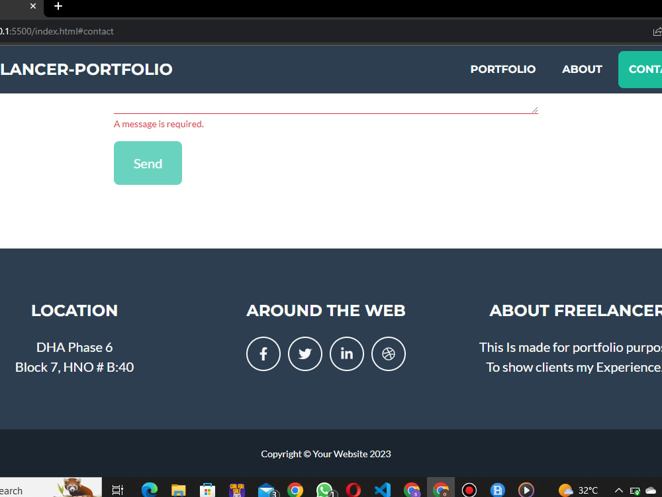Click the ABOUT FREELANCER heading
662x497 pixels.
[575, 311]
